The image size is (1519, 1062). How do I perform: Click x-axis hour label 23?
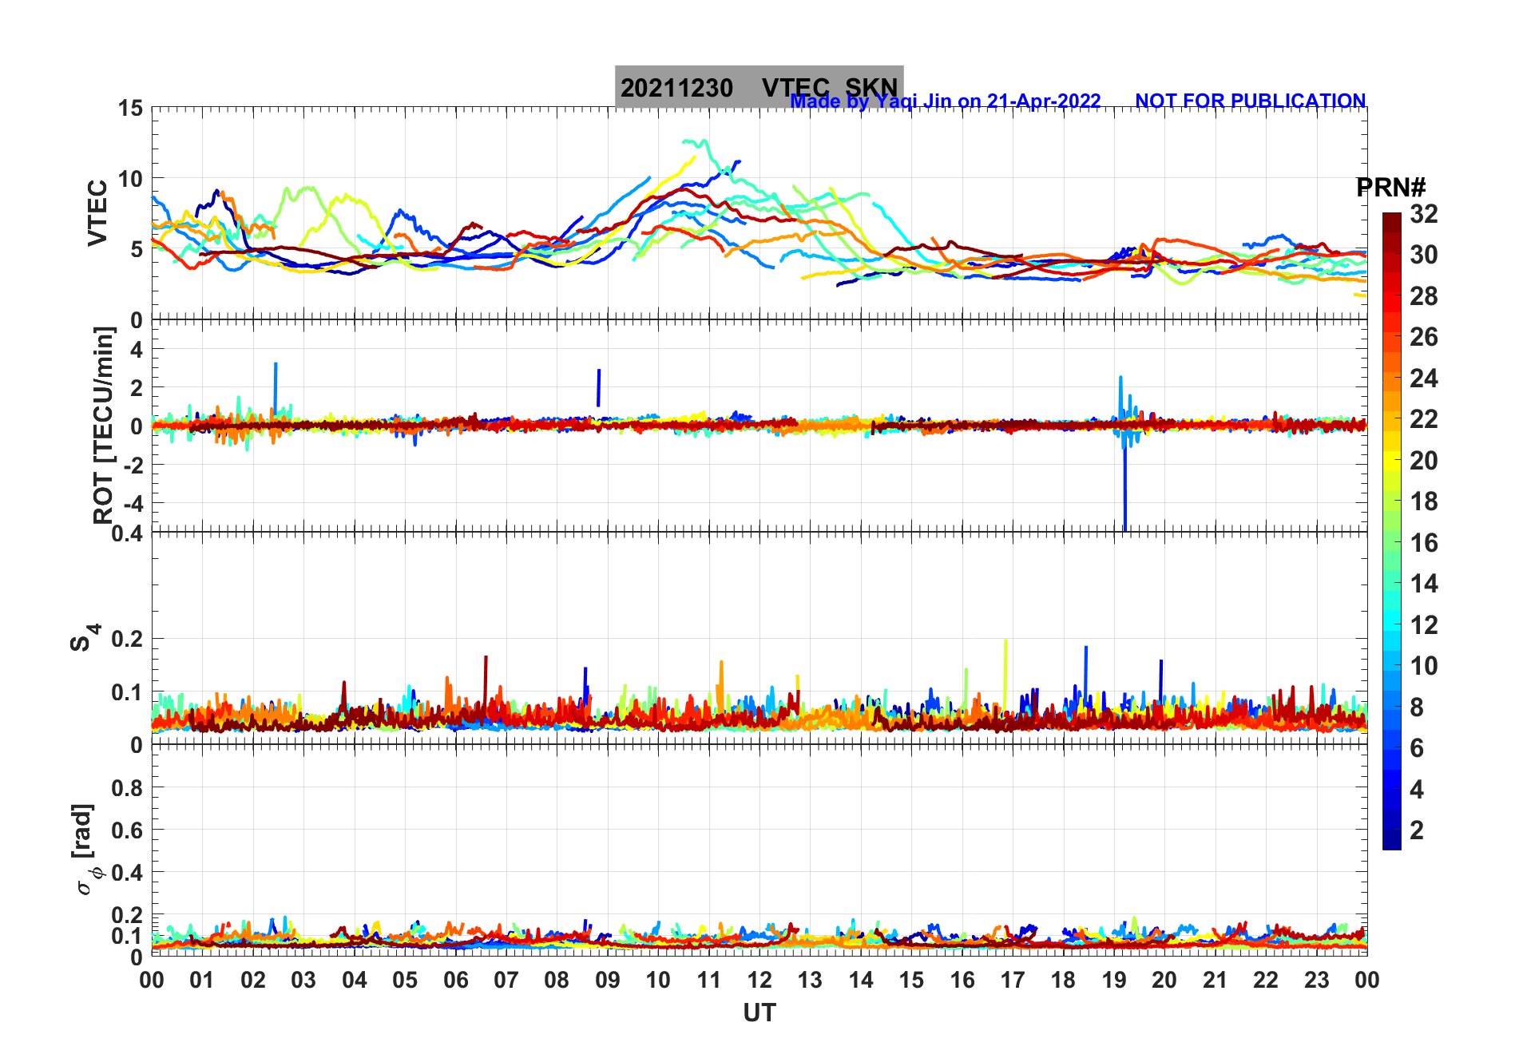pos(1317,980)
